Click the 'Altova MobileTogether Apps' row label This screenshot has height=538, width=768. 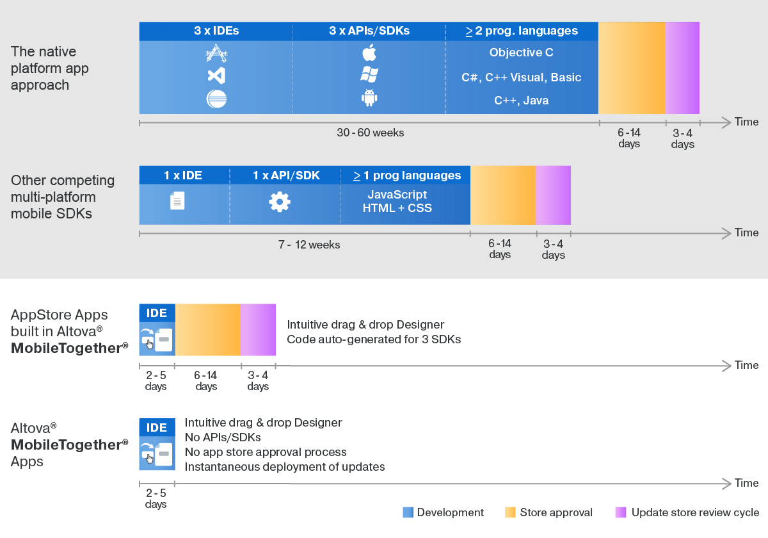70,444
